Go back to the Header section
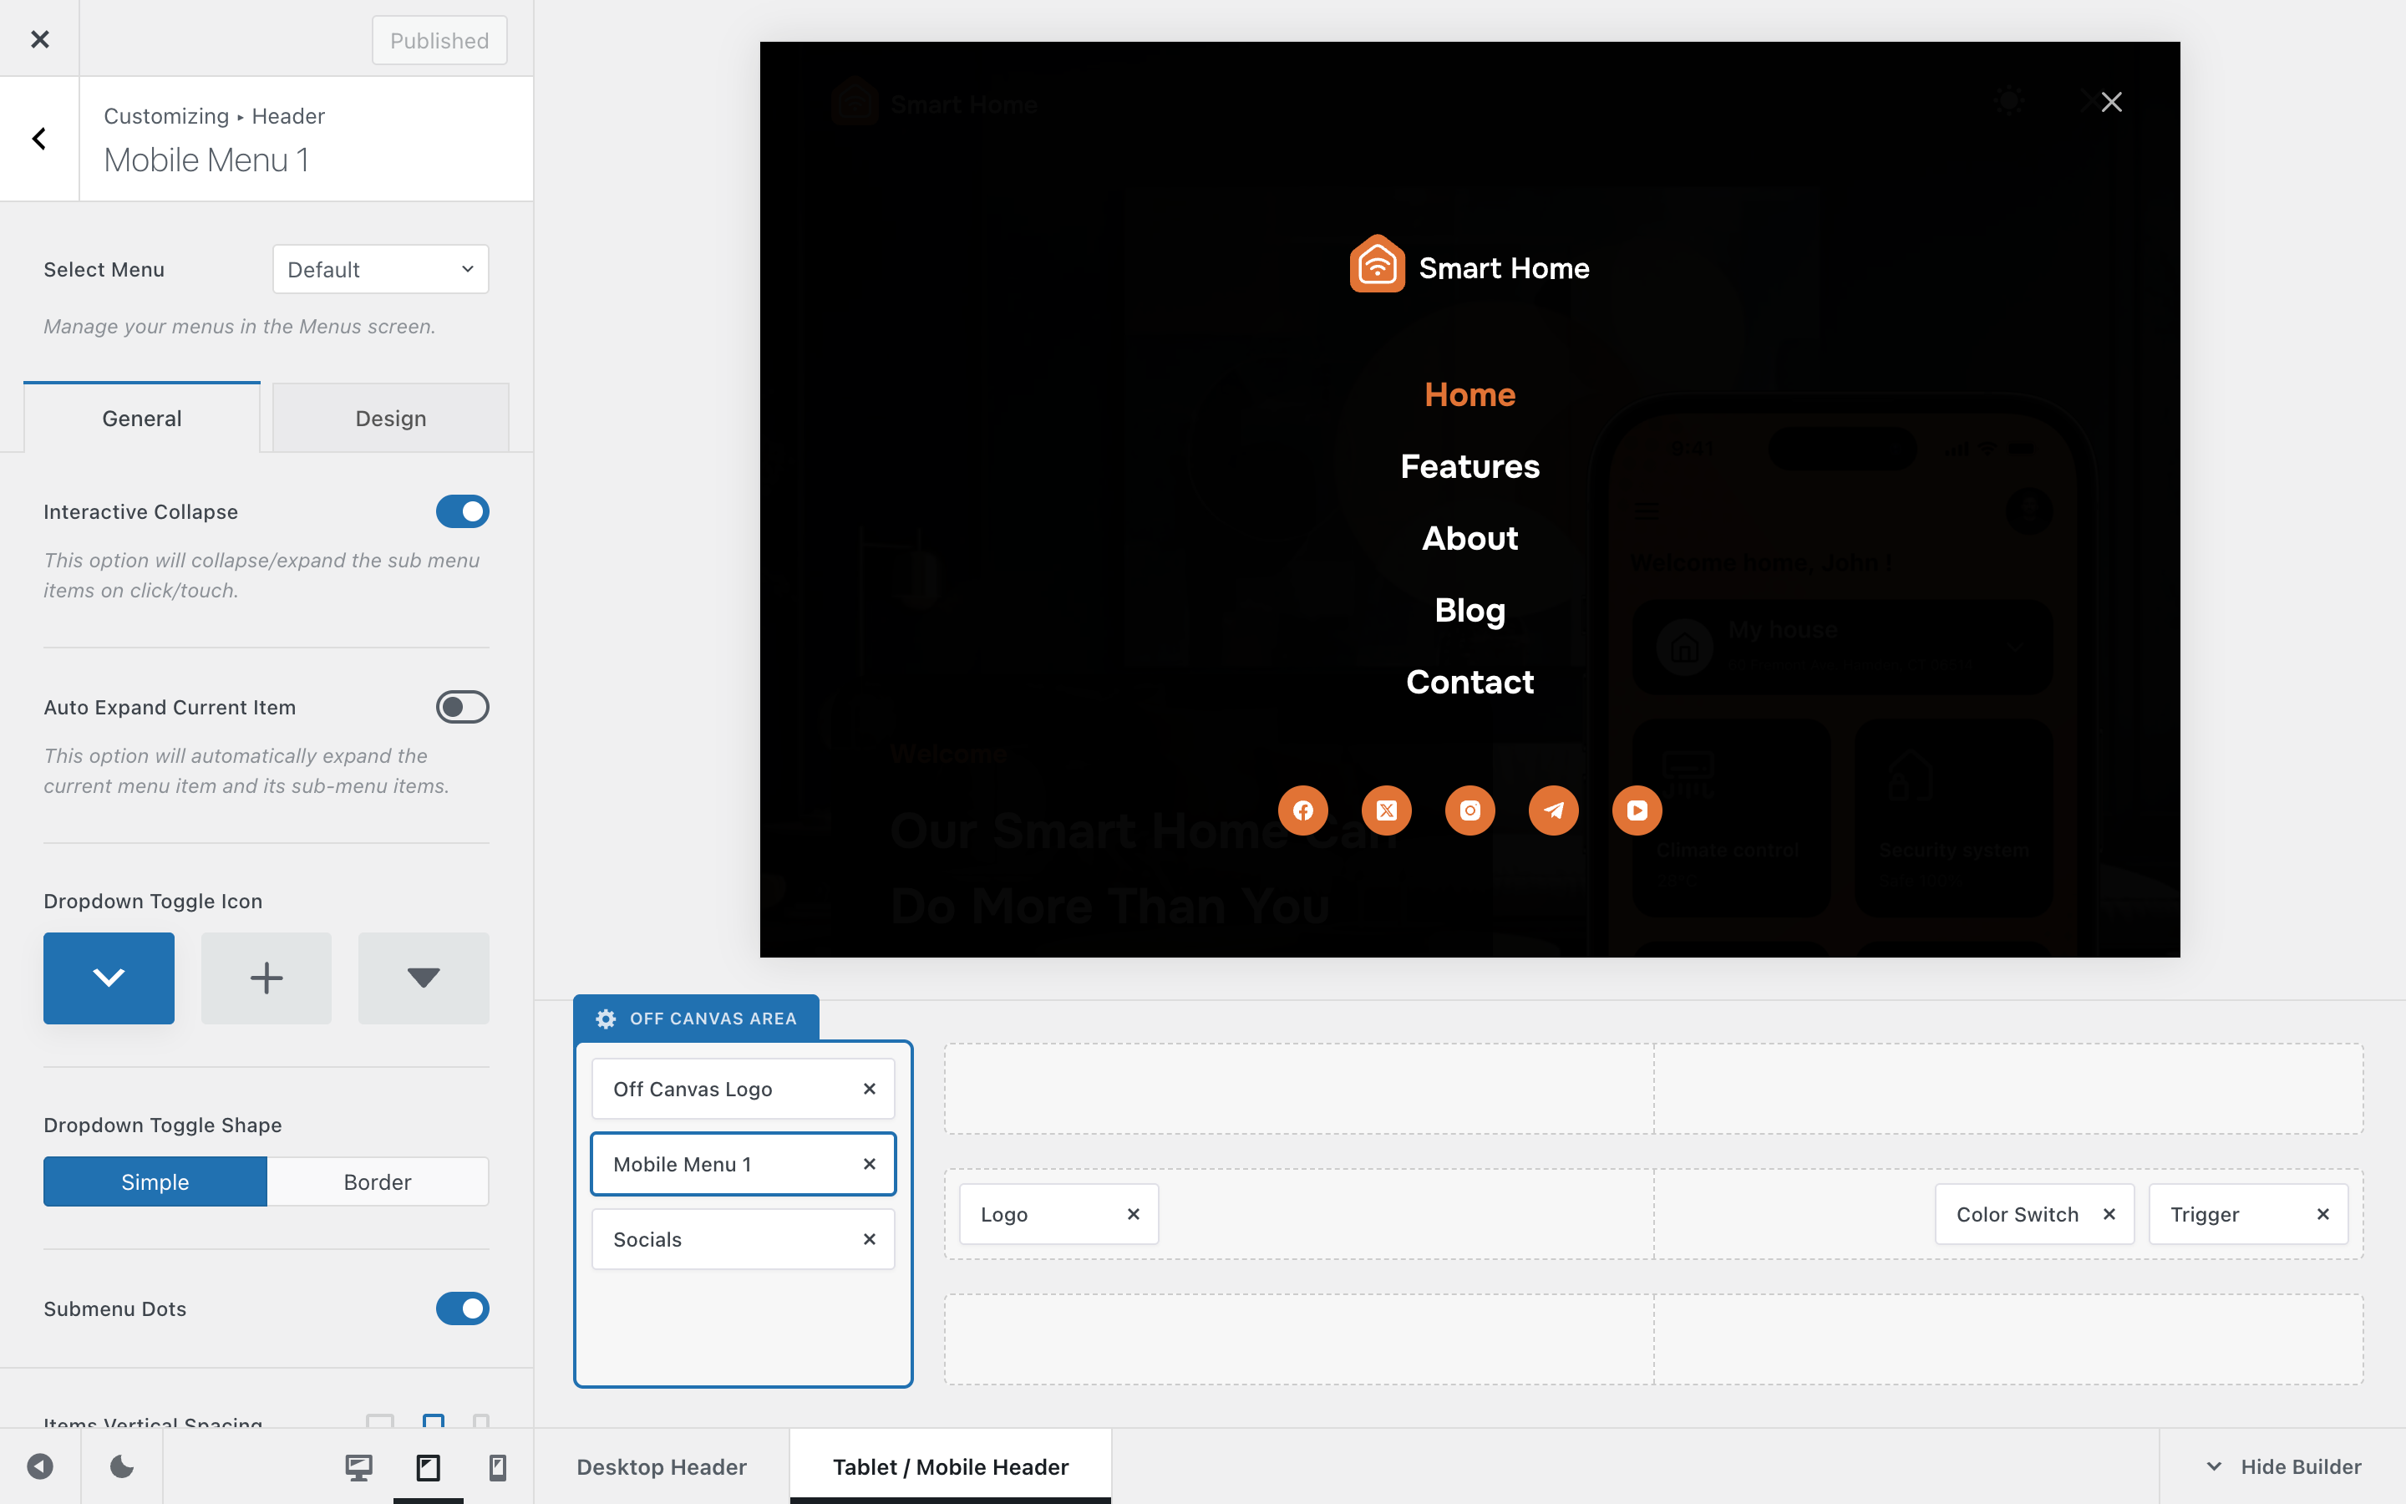 coord(40,138)
